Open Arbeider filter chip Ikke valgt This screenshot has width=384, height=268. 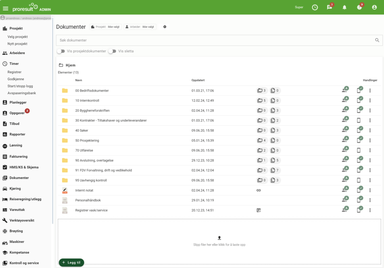[x=140, y=27]
